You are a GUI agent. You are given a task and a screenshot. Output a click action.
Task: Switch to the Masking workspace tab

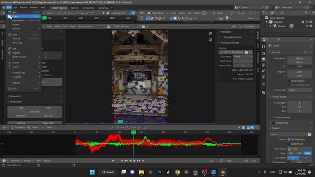[x=74, y=8]
